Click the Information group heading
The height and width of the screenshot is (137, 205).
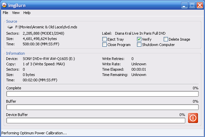pos(15,53)
